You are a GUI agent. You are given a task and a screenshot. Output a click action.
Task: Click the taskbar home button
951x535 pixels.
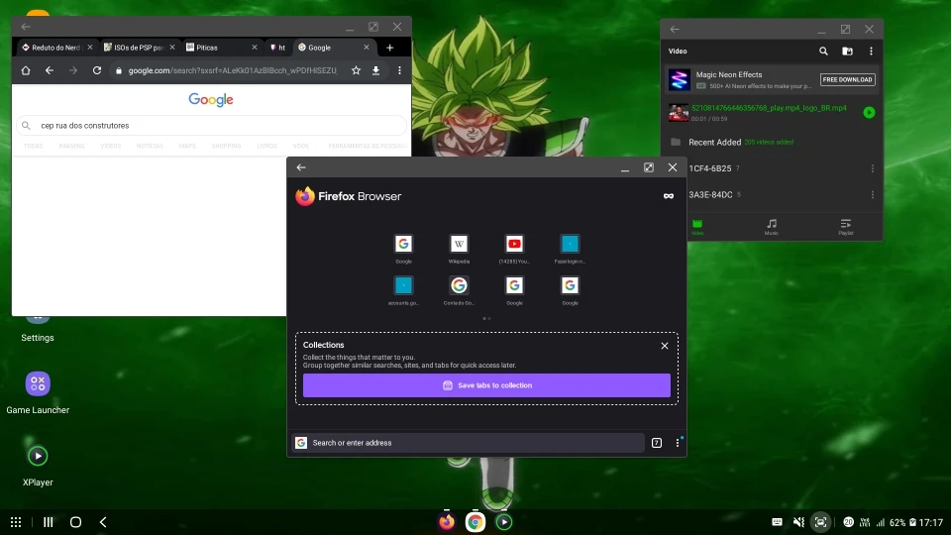coord(75,522)
